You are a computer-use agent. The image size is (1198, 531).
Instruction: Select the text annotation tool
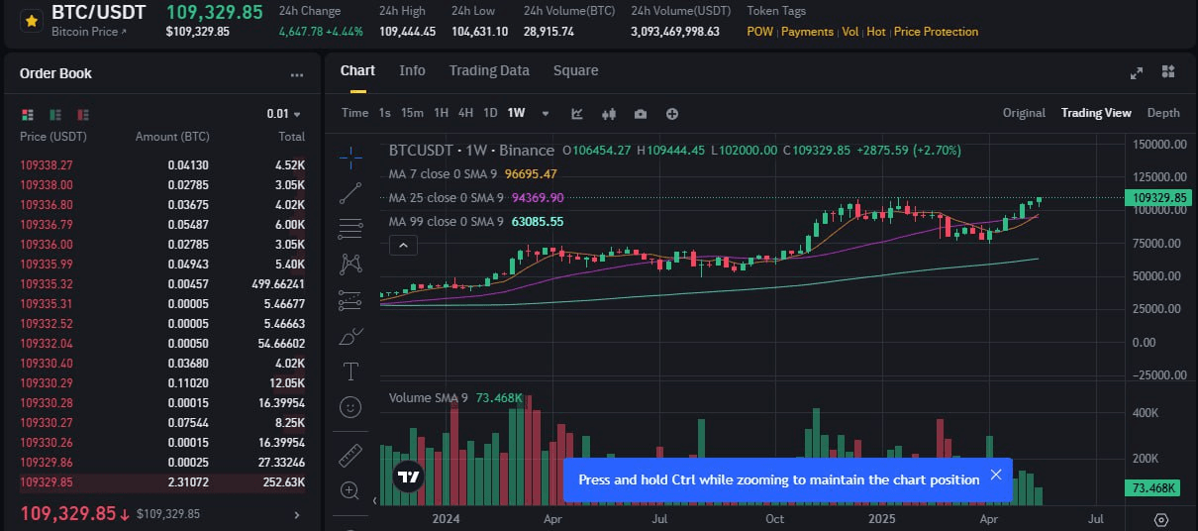point(350,372)
